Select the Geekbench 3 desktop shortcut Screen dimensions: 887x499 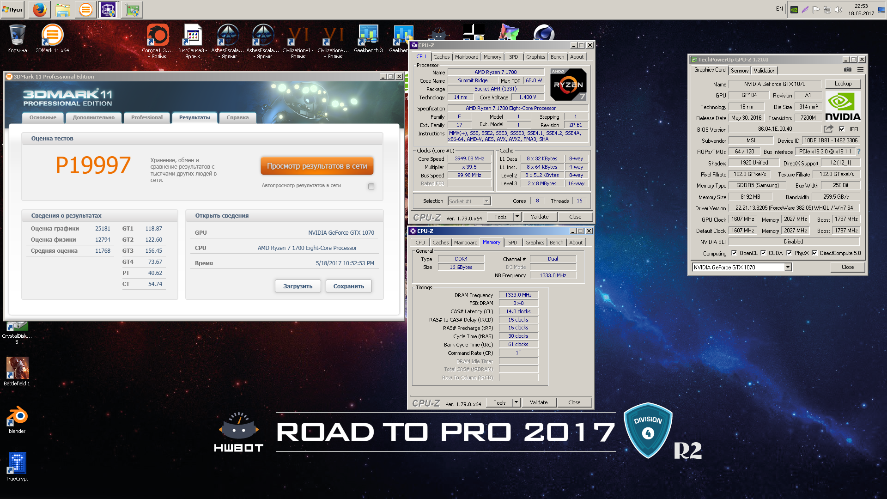[x=368, y=38]
